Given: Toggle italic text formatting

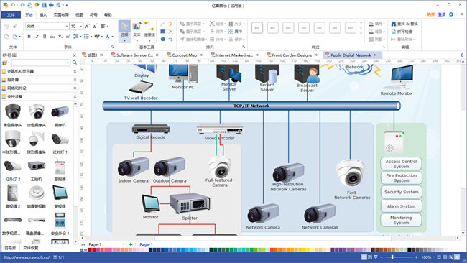Looking at the screenshot, I should coord(37,37).
